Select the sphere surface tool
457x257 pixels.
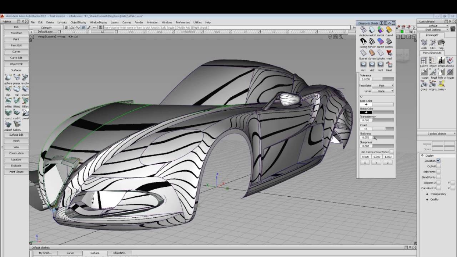(x=8, y=78)
